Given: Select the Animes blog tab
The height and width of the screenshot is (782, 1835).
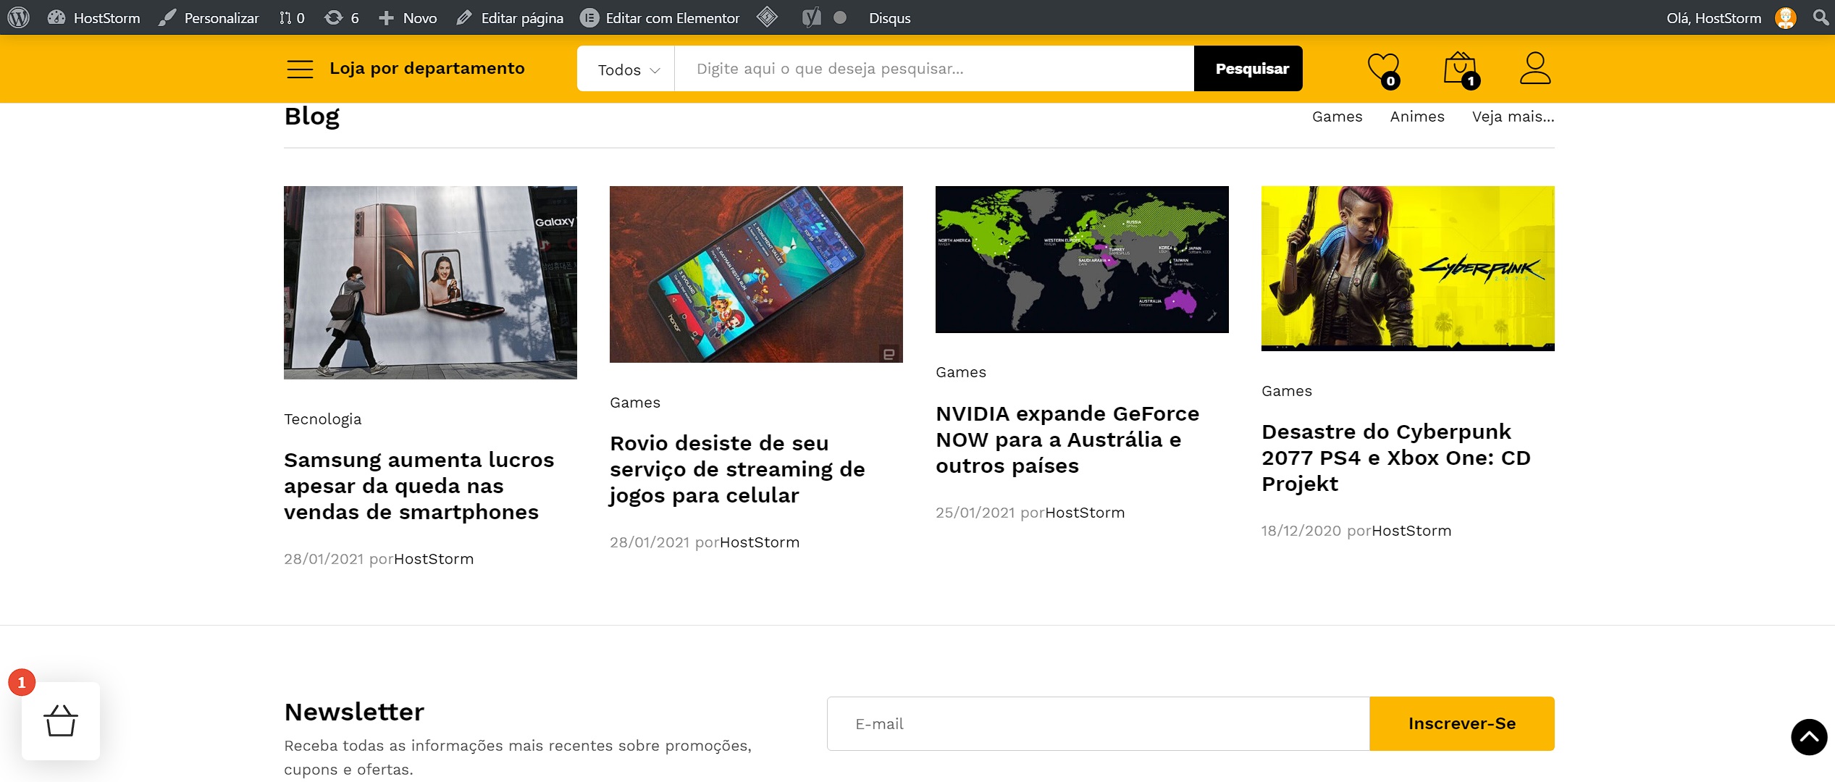Looking at the screenshot, I should click(x=1416, y=117).
